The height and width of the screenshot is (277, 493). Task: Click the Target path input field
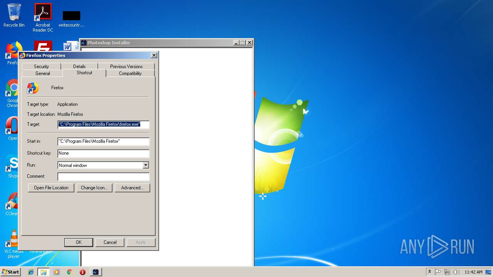pos(103,124)
